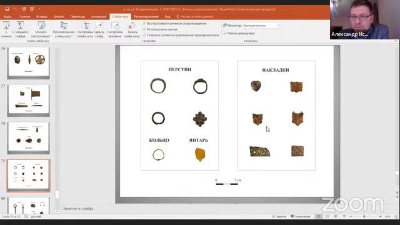Click Zoom participant video of Александр

click(365, 19)
